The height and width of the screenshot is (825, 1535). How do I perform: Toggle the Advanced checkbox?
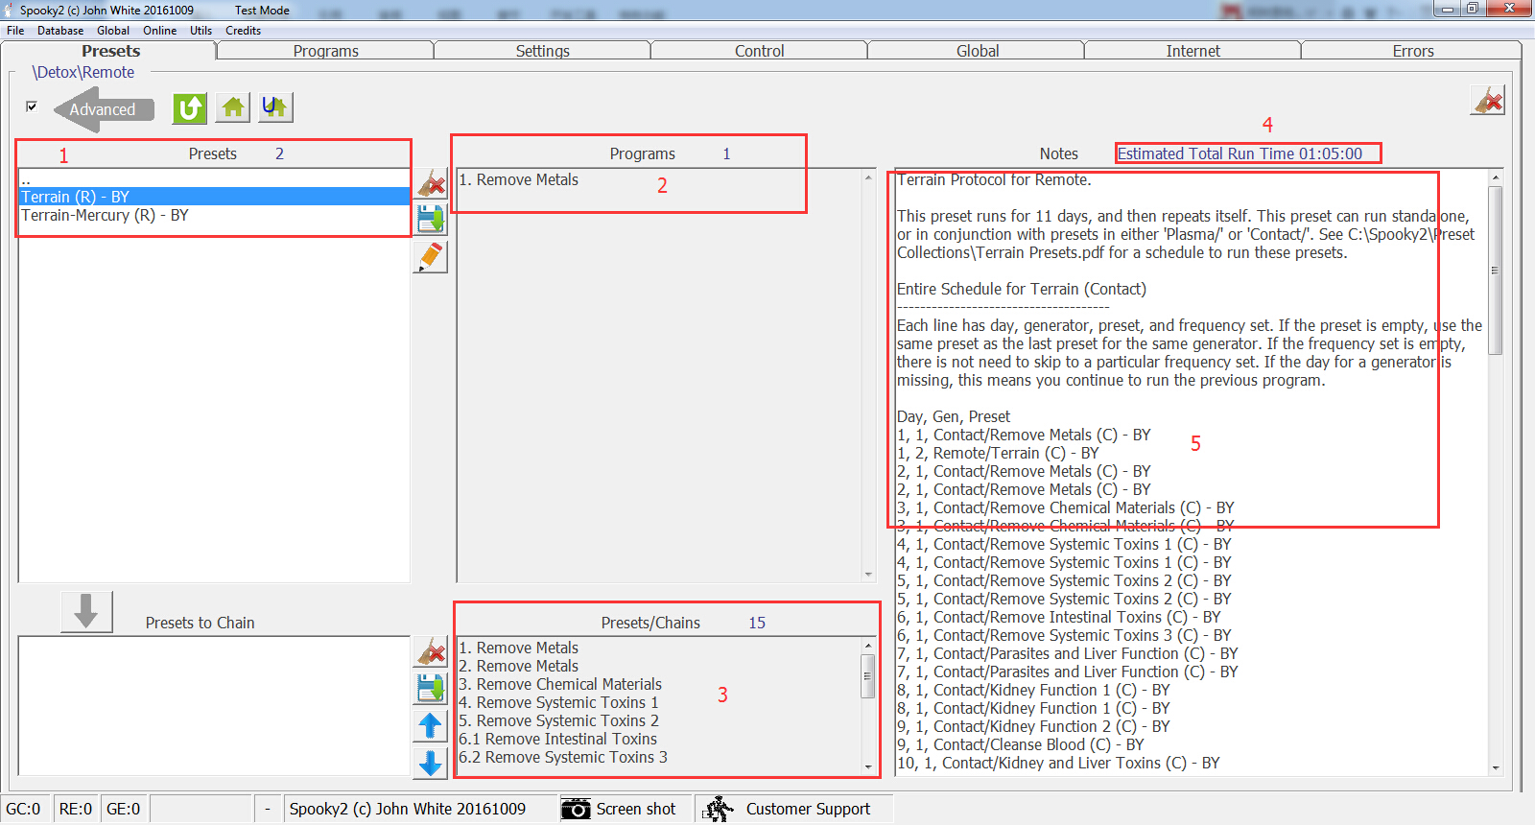[x=32, y=106]
